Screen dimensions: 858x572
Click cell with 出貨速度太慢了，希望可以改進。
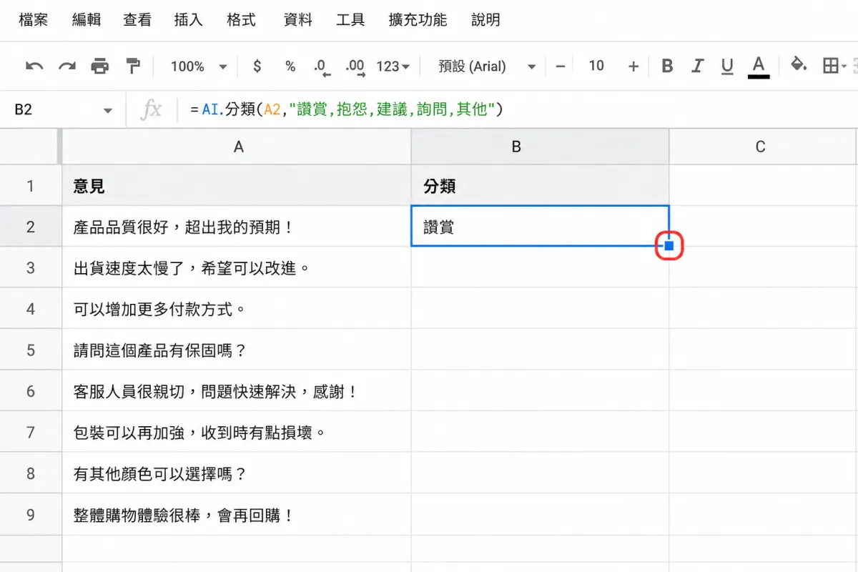[237, 268]
